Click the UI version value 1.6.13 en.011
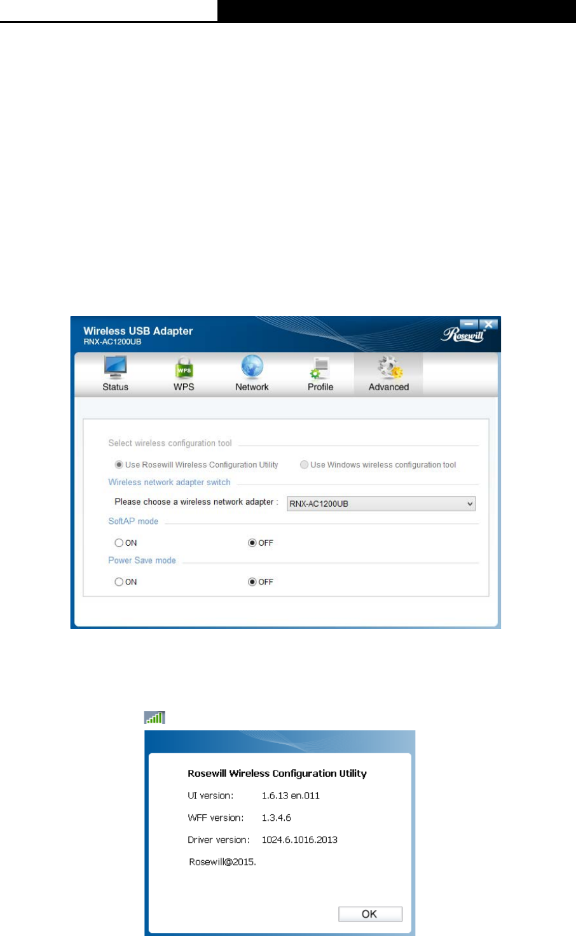Viewport: 576px width, 936px height. [x=291, y=795]
